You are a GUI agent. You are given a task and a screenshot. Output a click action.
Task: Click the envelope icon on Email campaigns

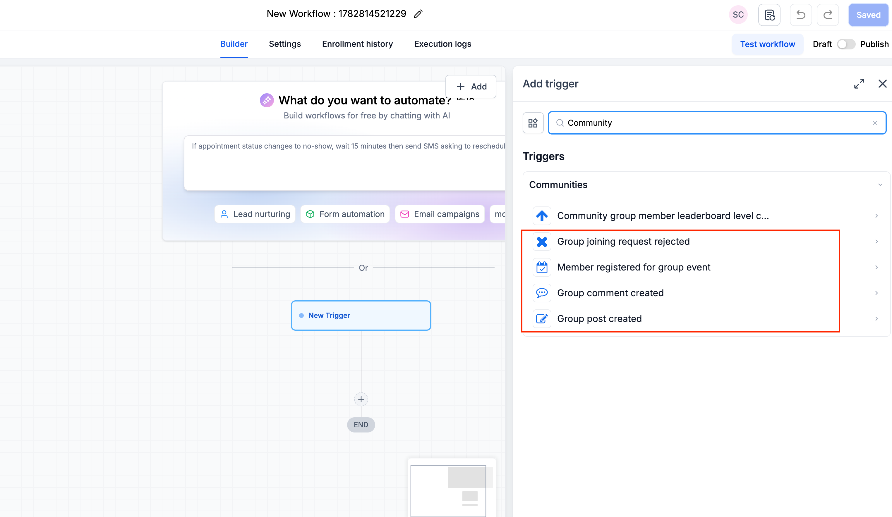[404, 214]
